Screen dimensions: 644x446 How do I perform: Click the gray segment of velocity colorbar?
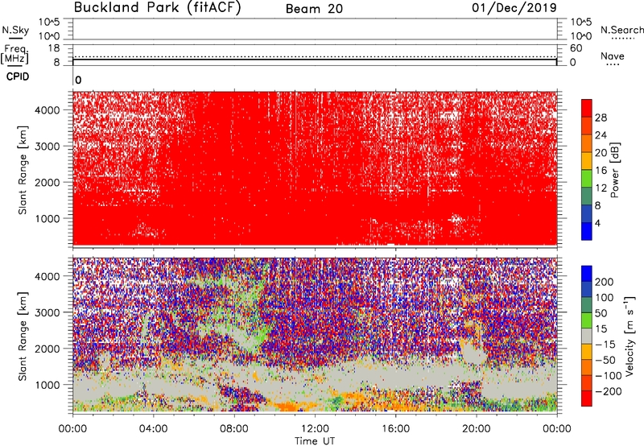587,337
